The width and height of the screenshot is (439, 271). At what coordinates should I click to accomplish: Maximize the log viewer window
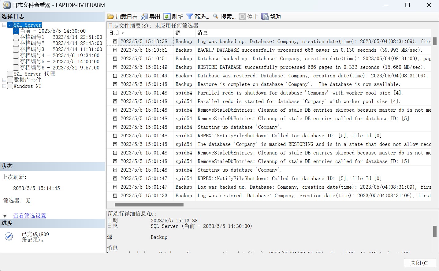tap(407, 5)
